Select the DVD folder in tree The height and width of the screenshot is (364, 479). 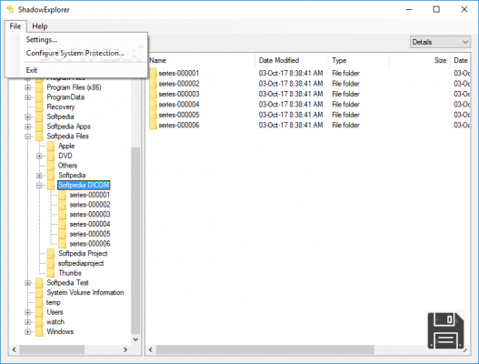pyautogui.click(x=65, y=156)
